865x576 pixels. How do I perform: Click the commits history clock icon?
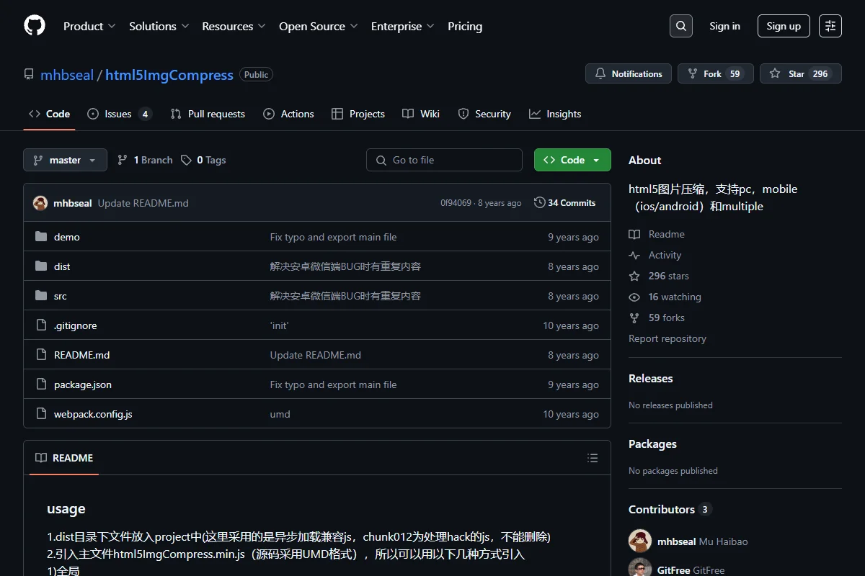539,203
